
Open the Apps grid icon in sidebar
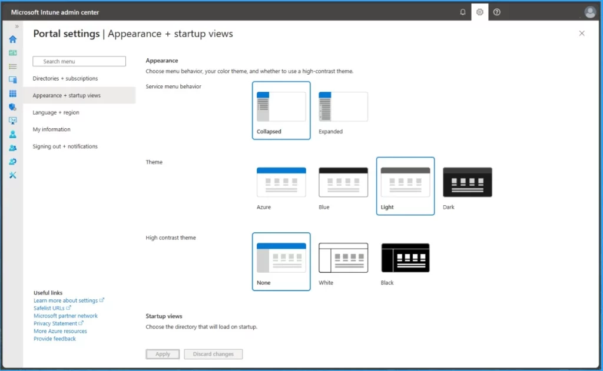[x=13, y=93]
